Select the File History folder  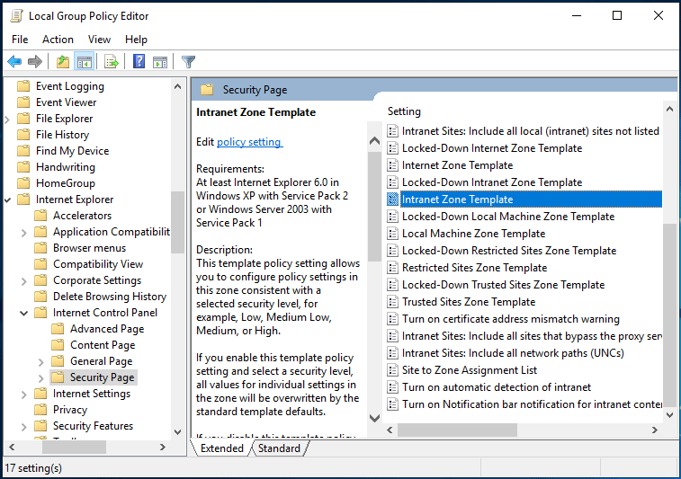click(x=63, y=135)
